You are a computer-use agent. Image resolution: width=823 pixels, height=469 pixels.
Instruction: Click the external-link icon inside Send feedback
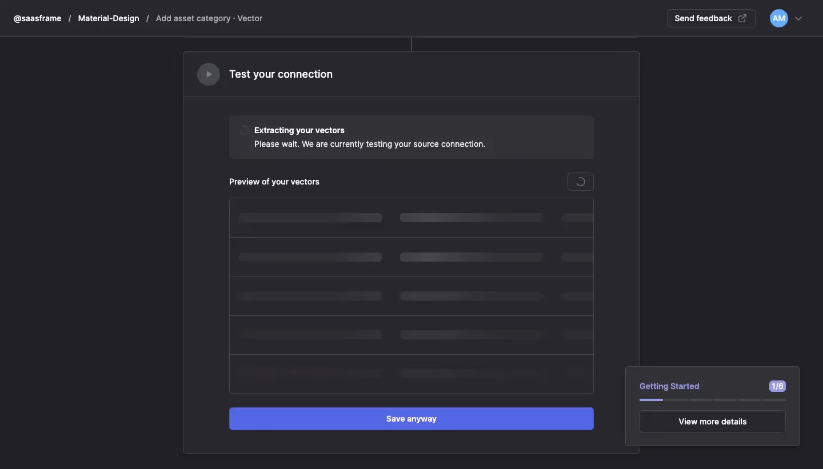click(742, 18)
